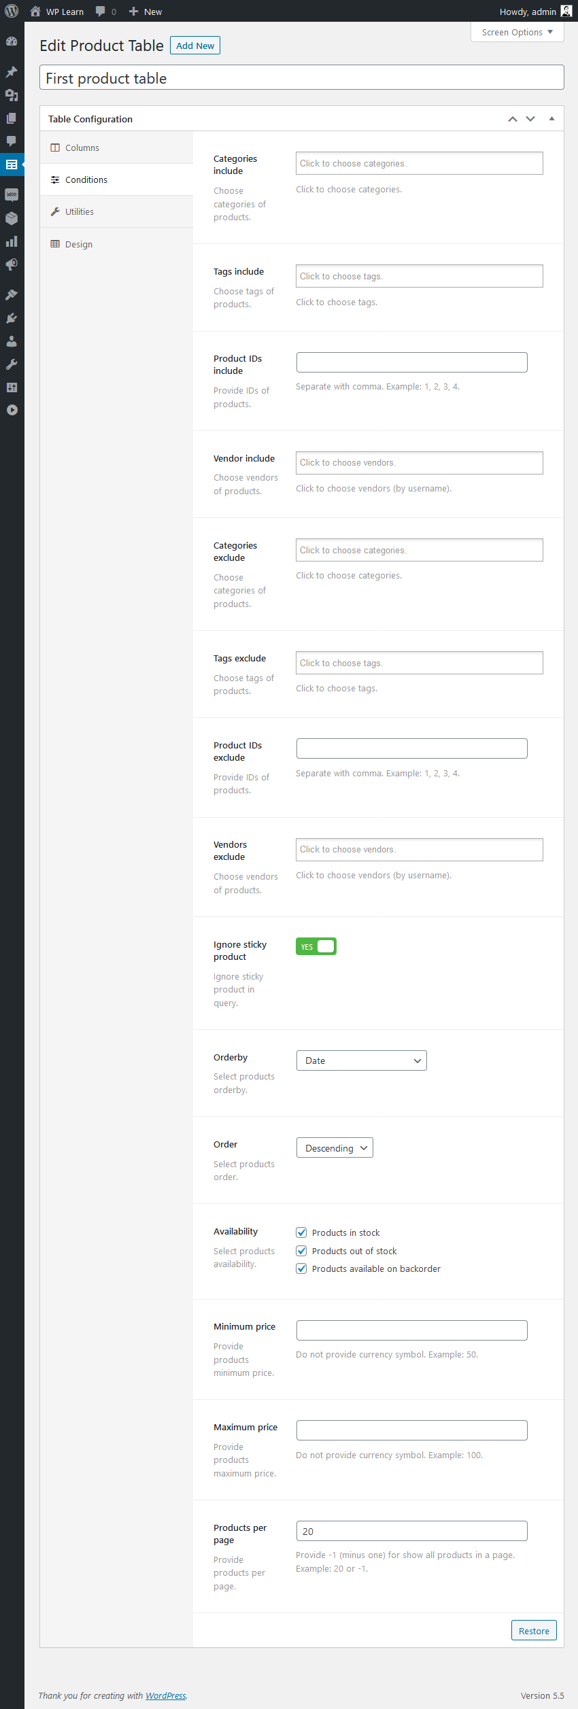Collapse the Table Configuration panel triangle
This screenshot has height=1709, width=578.
[551, 119]
